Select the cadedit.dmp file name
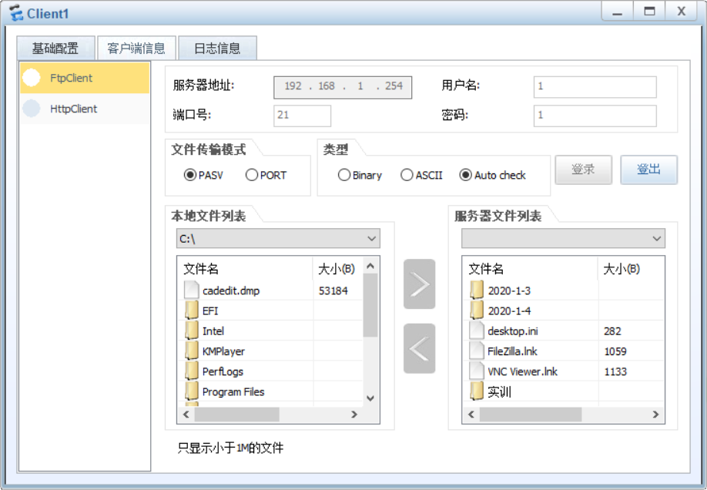This screenshot has width=707, height=490. [231, 290]
